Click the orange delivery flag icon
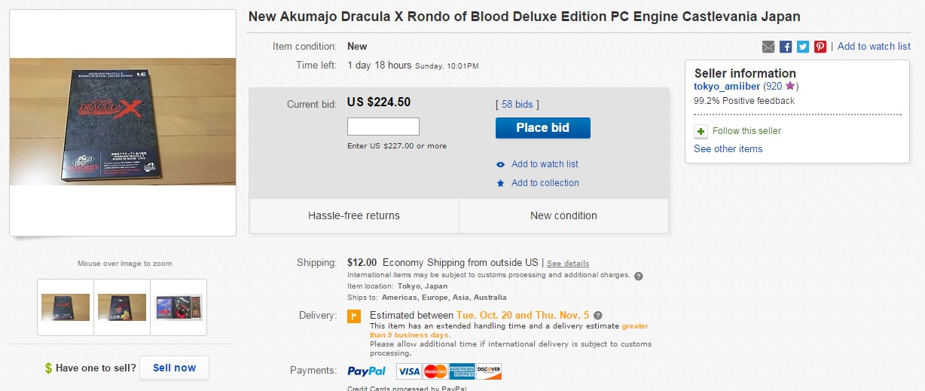 tap(354, 316)
